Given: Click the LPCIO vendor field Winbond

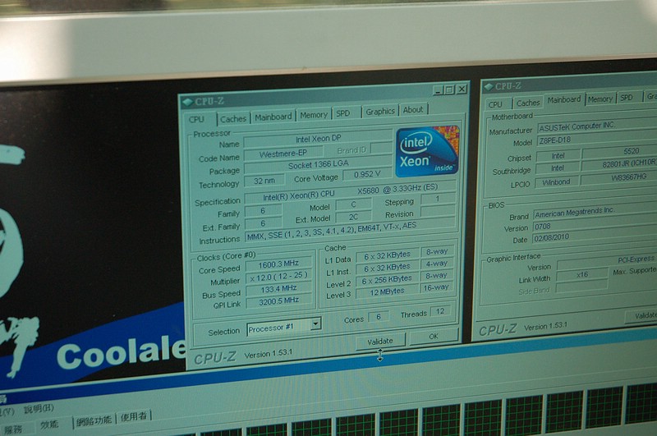Looking at the screenshot, I should tap(557, 182).
